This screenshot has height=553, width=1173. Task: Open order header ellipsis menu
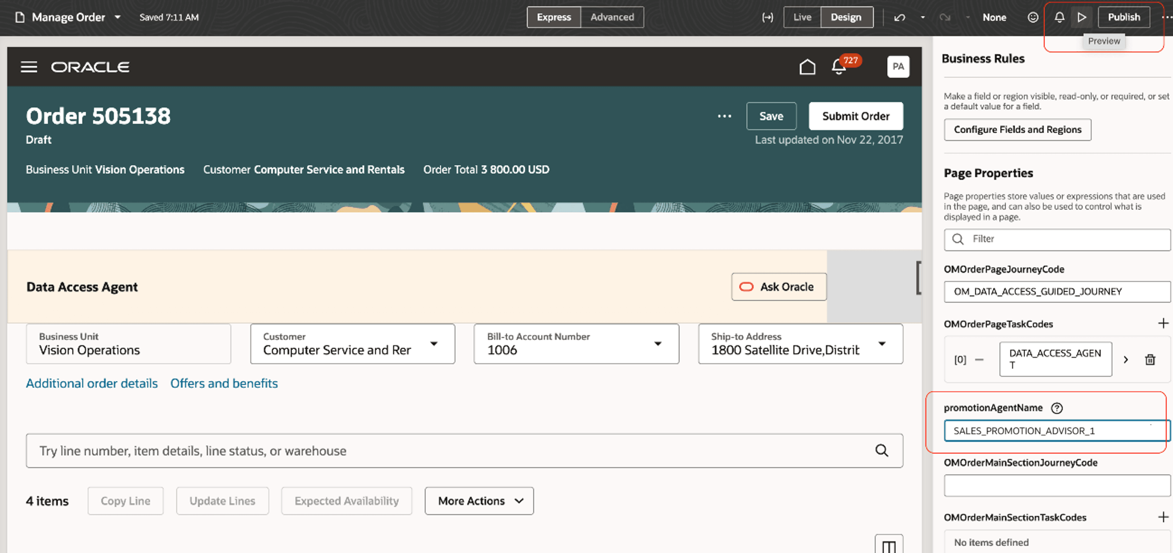724,116
